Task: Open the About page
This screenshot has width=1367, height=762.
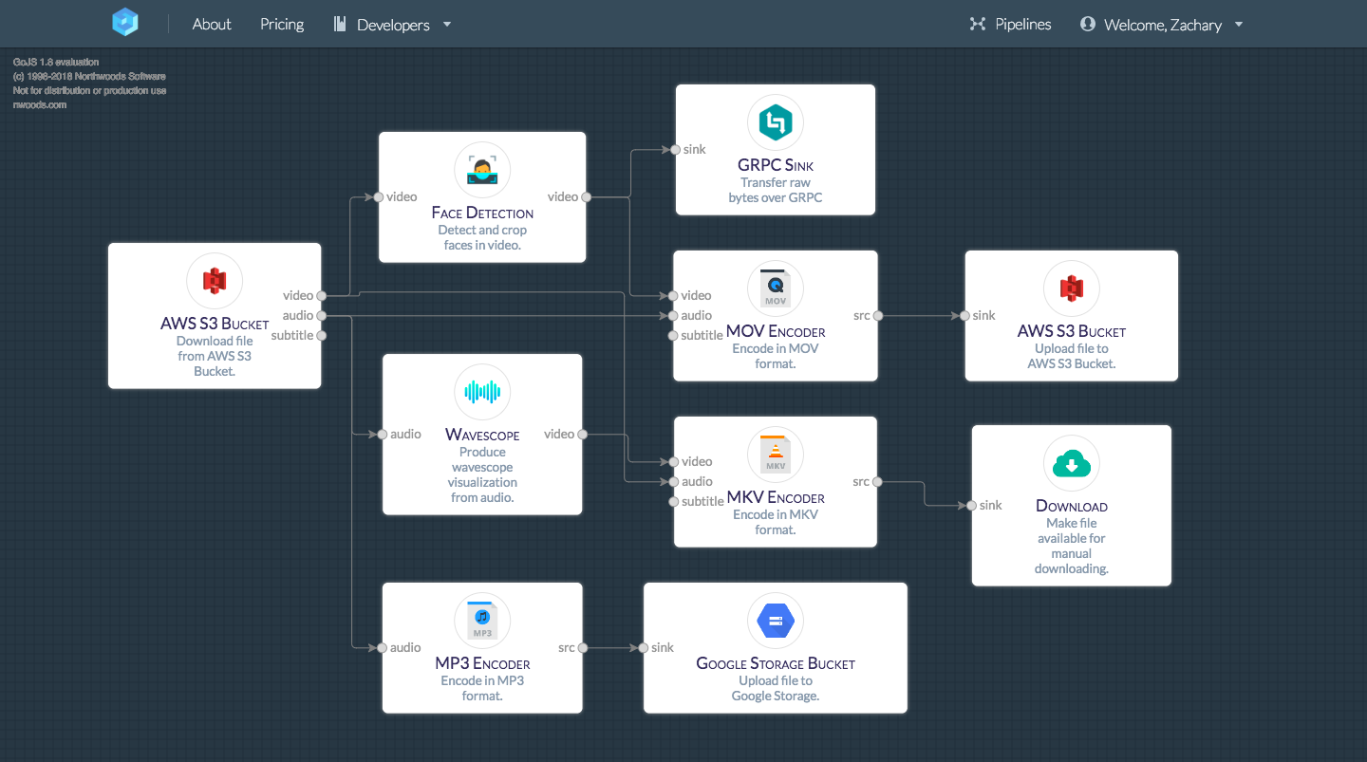Action: tap(212, 25)
